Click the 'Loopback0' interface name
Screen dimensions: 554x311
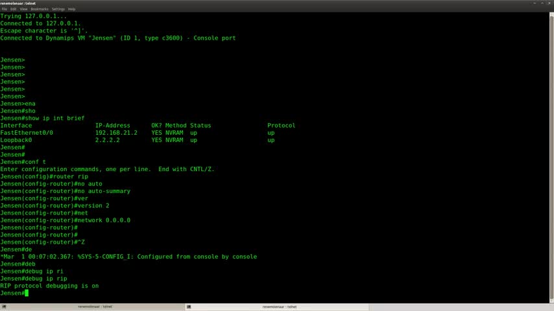(16, 140)
